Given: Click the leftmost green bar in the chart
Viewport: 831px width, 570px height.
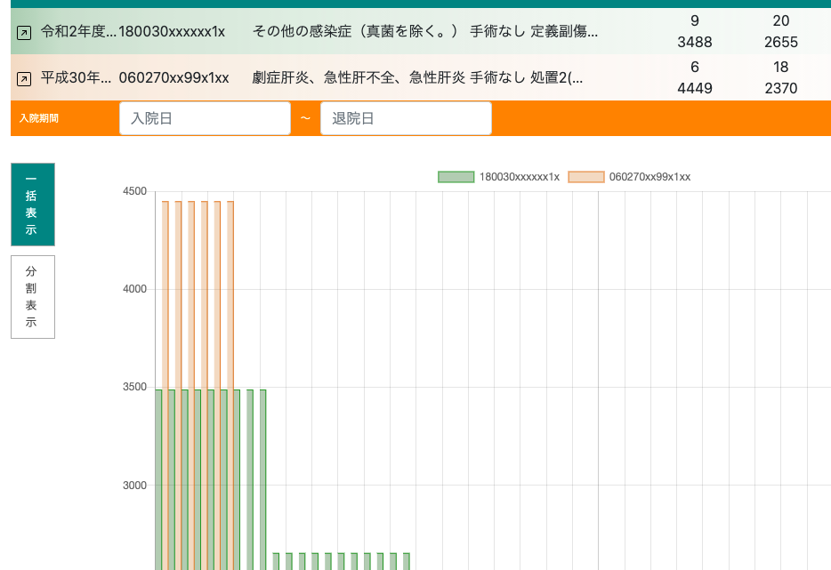Looking at the screenshot, I should click(x=158, y=480).
